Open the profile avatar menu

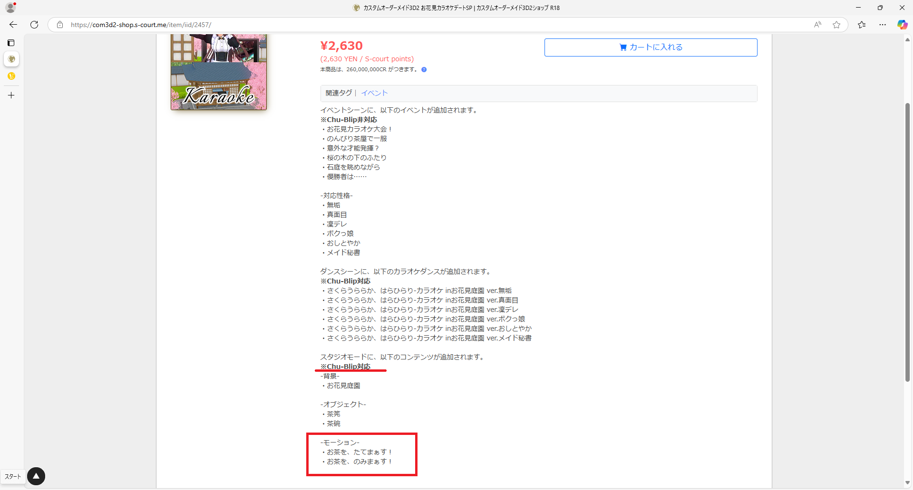pos(10,8)
